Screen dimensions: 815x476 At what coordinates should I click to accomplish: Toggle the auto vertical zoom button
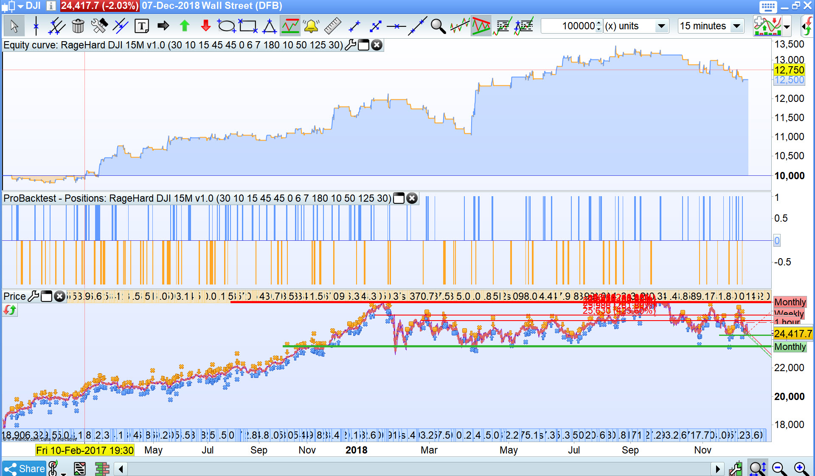pyautogui.click(x=757, y=469)
